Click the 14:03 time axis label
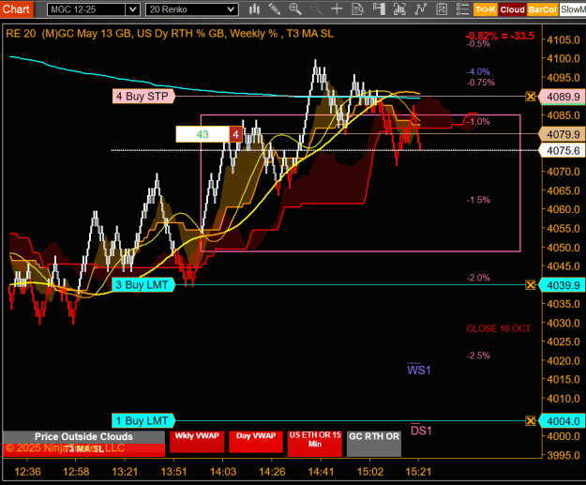Viewport: 586px width, 485px height. pos(223,472)
